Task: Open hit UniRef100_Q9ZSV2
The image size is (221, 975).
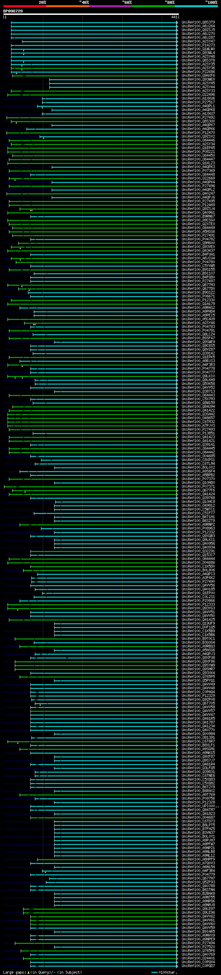Action: tap(198, 137)
